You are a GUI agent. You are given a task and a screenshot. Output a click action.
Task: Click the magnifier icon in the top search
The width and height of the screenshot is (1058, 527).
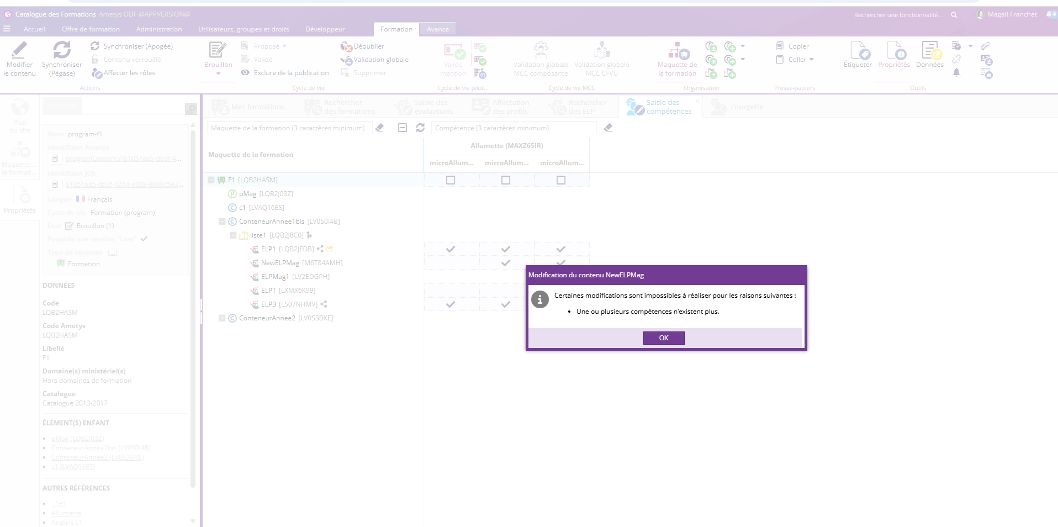(x=954, y=15)
